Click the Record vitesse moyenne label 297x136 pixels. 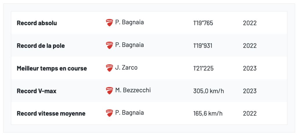tap(51, 114)
